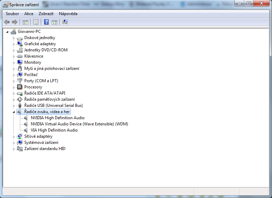Expand Myši a jiná polohovací zařízení
The image size is (272, 198).
(x=14, y=69)
